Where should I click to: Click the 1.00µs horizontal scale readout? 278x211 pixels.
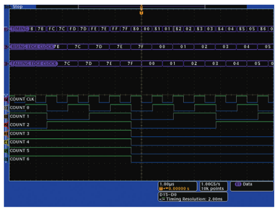tap(167, 184)
